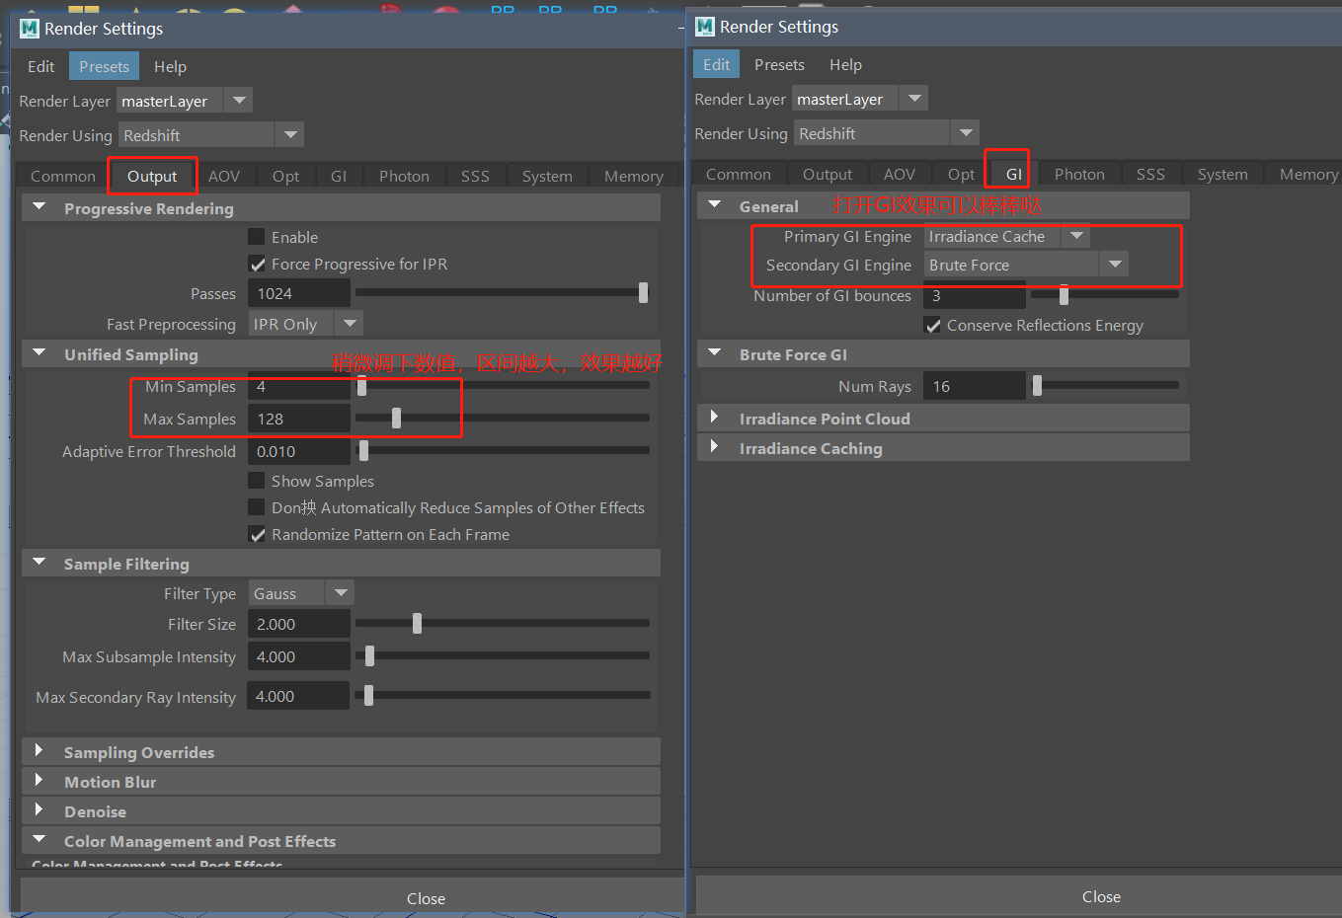Screen dimensions: 1342x918
Task: Toggle Conserve Reflections Energy checkbox
Action: point(932,325)
